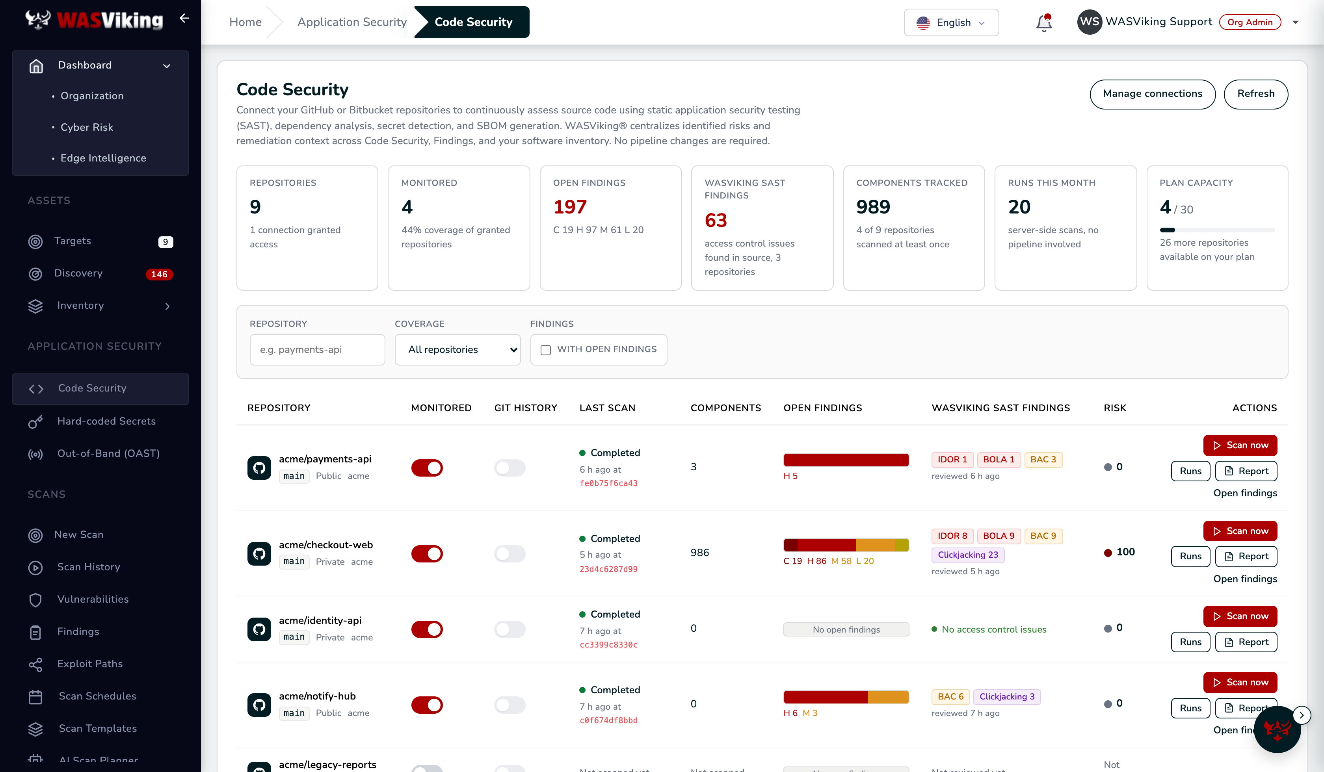Click GitHub icon for acme/notify-hub

[x=259, y=705]
